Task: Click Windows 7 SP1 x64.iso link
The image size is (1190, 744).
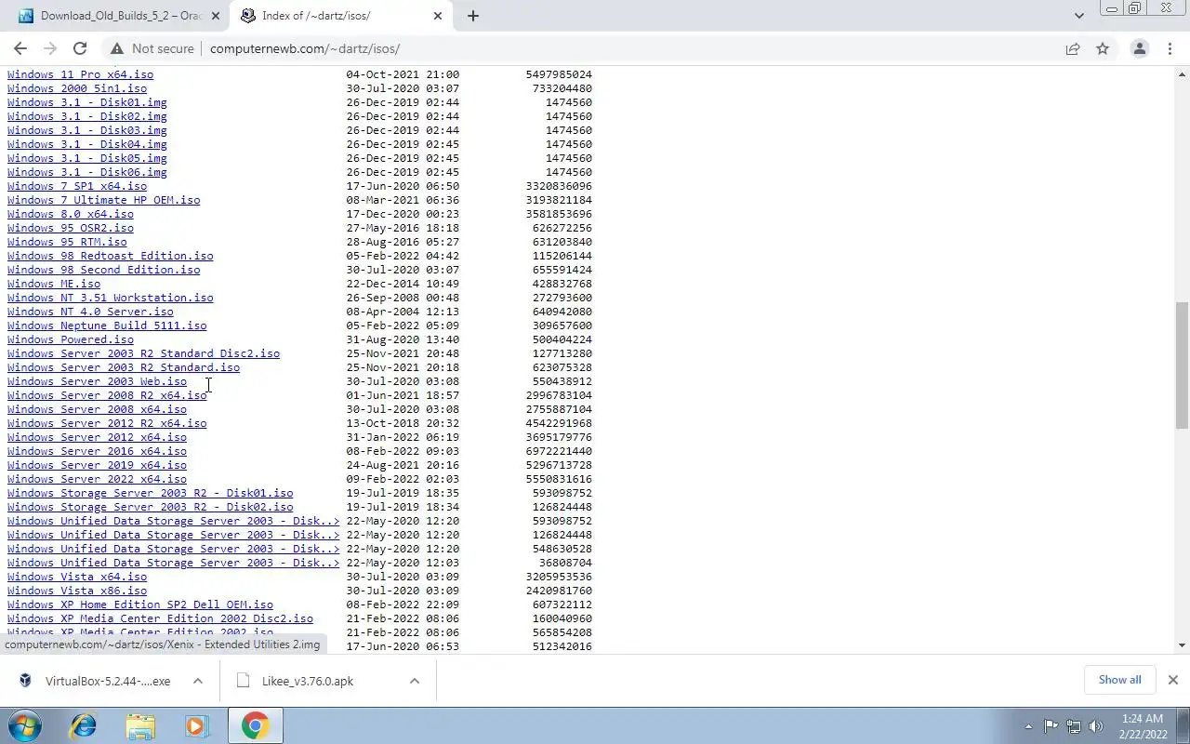Action: click(77, 186)
